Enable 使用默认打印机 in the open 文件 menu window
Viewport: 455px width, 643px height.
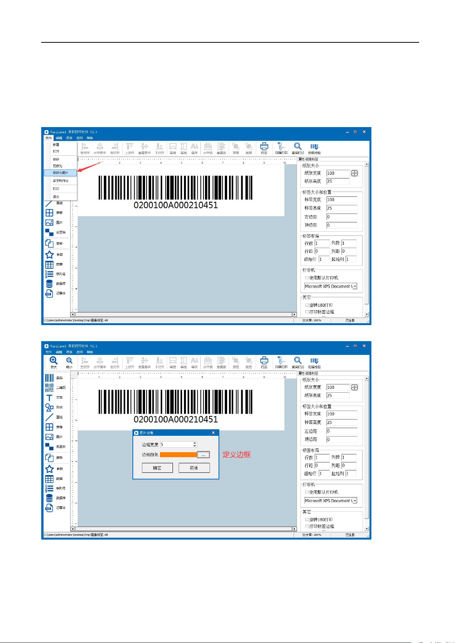pos(307,278)
